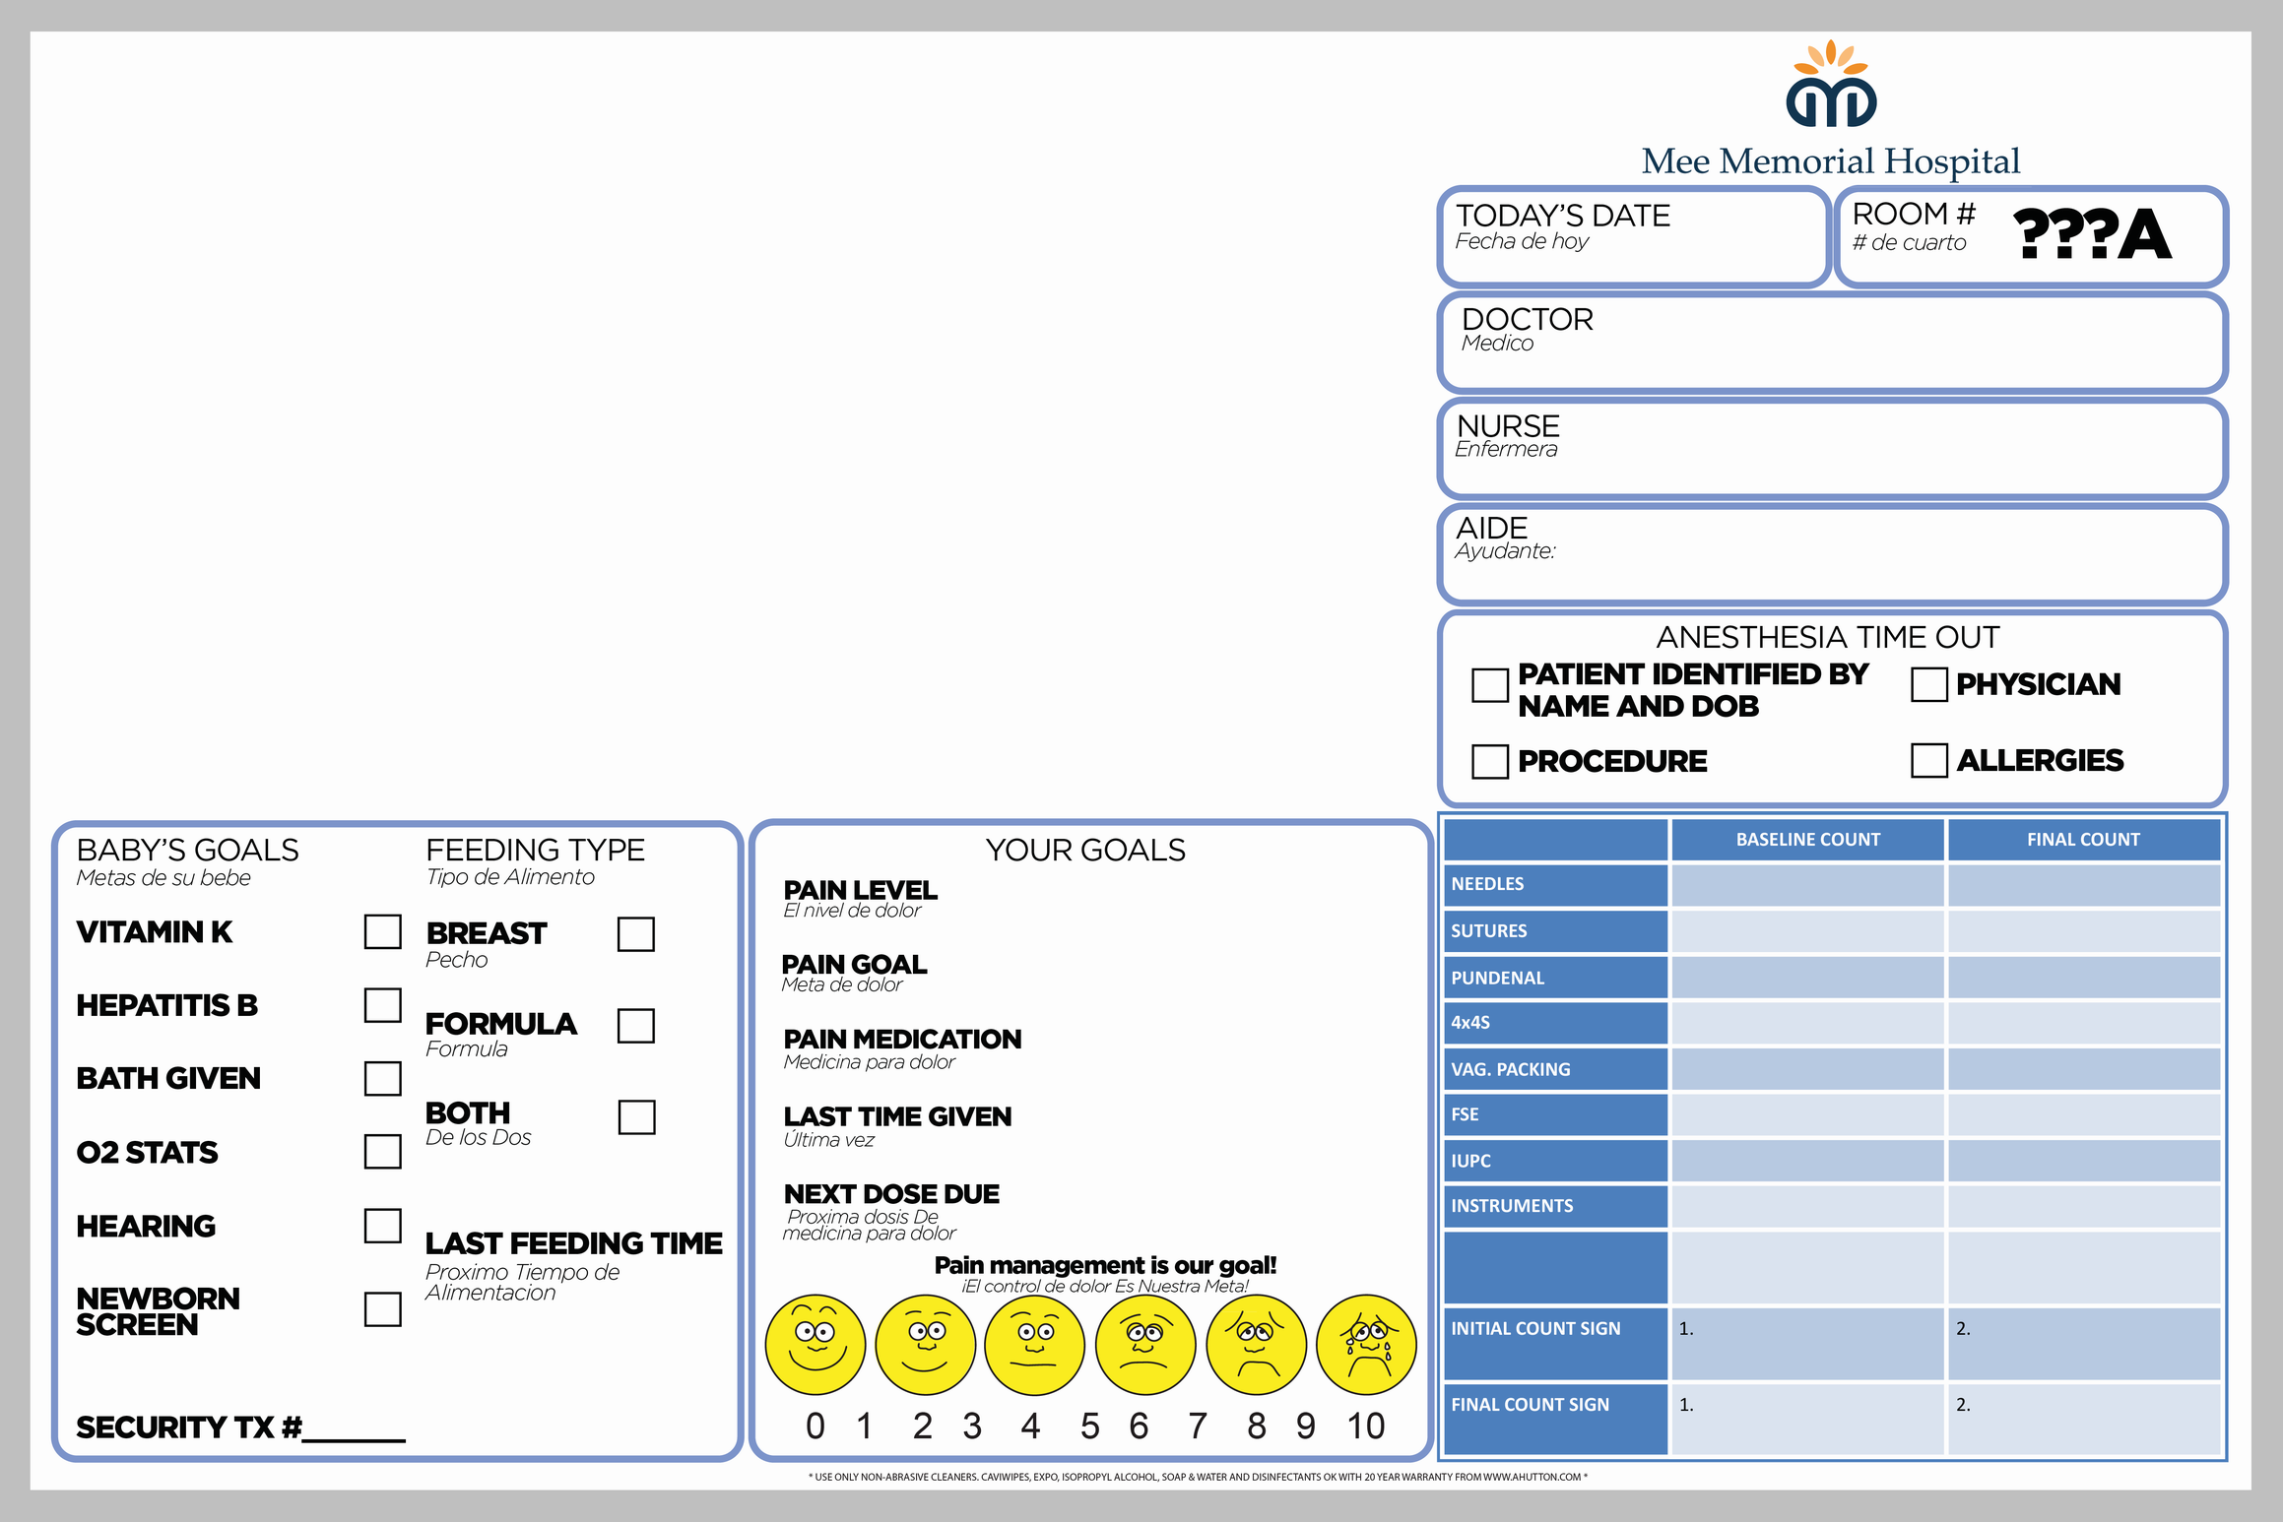Image resolution: width=2283 pixels, height=1522 pixels.
Task: Click pain scale number 10
Action: click(x=1366, y=1427)
